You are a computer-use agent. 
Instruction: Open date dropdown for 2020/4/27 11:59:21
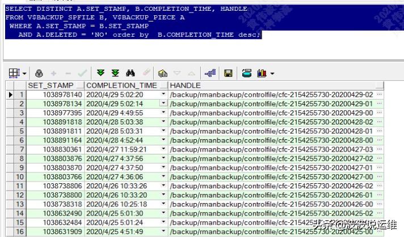point(163,149)
